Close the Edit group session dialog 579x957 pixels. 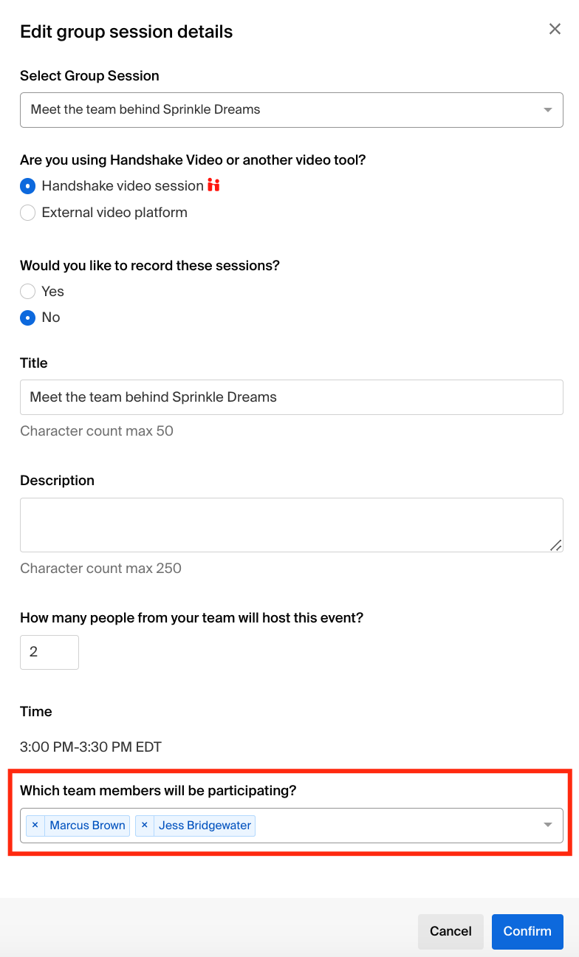[x=555, y=30]
